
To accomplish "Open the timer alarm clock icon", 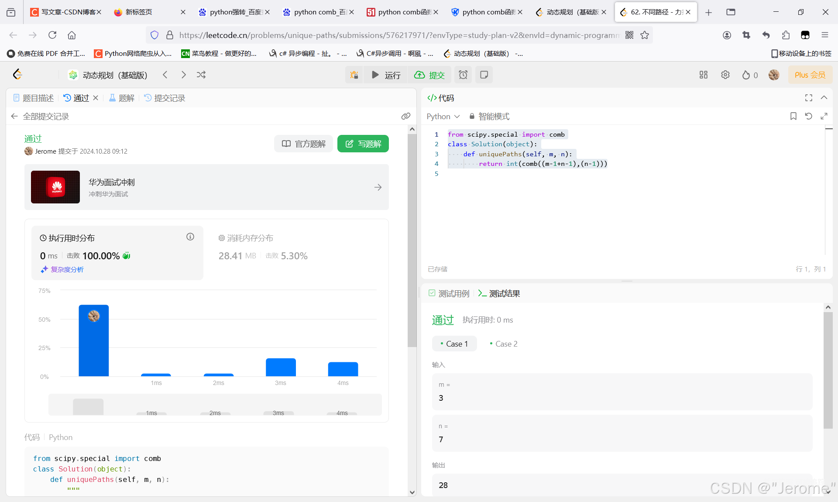I will point(463,75).
